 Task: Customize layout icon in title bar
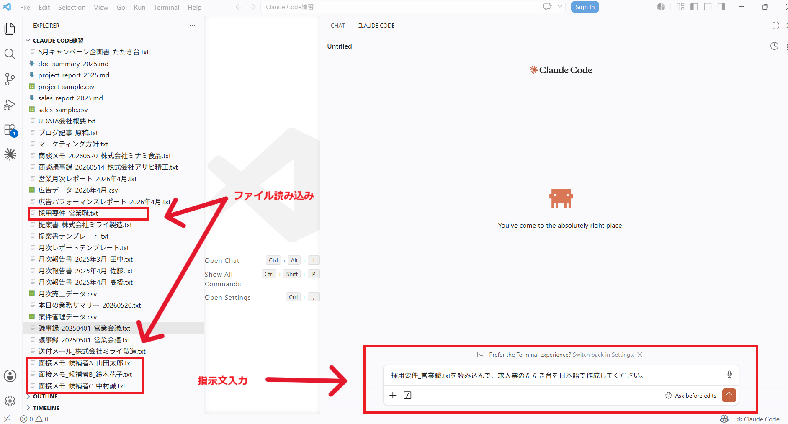680,7
